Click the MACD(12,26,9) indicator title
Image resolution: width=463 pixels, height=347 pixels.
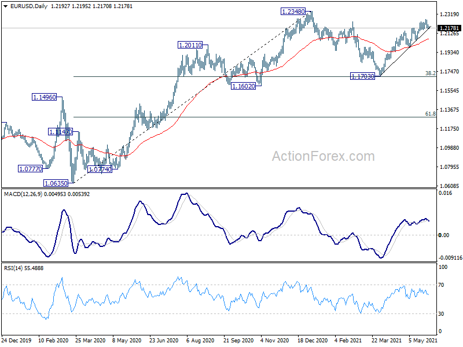tap(23, 194)
